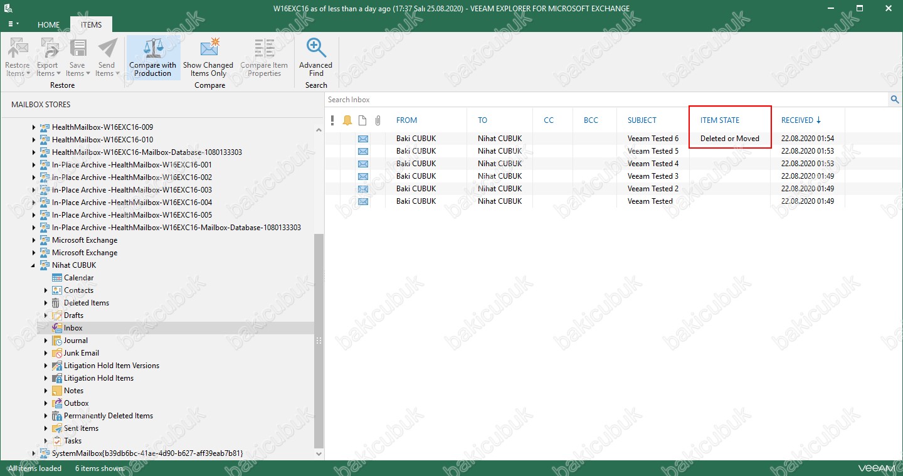The width and height of the screenshot is (903, 476).
Task: Toggle Compare with Production
Action: [153, 57]
